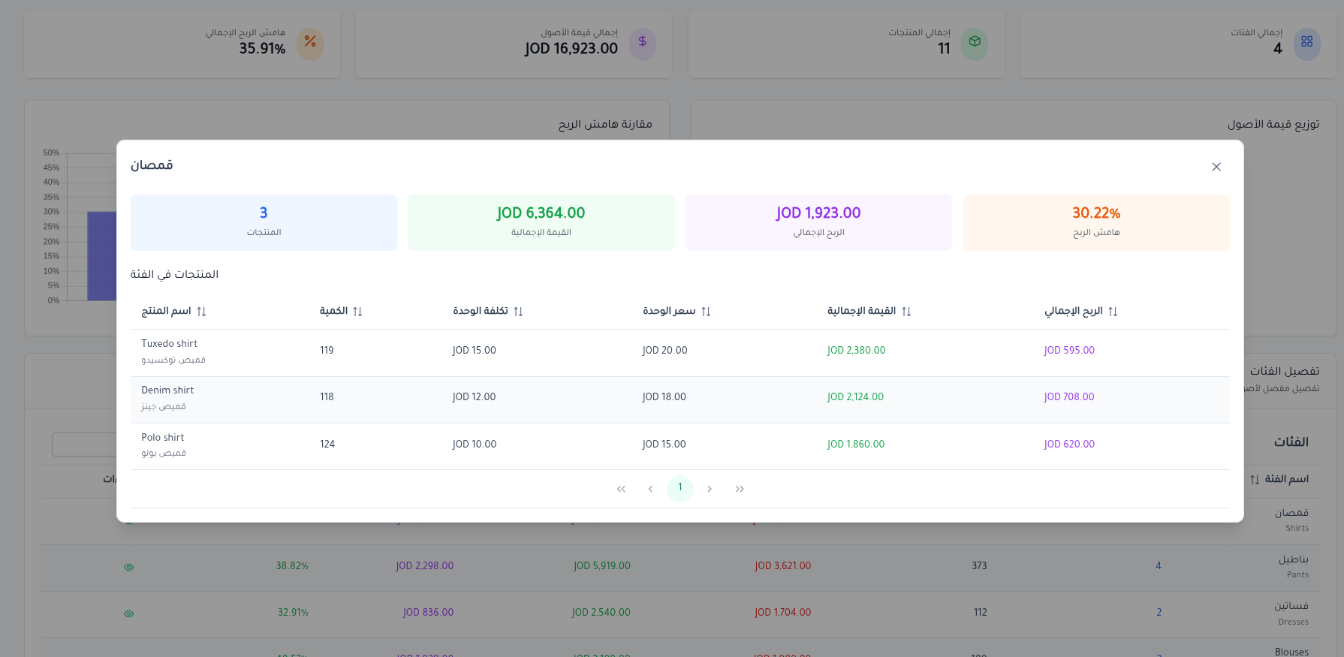Sort by تكلفة الوحدة unit cost icon
This screenshot has width=1344, height=657.
(518, 312)
